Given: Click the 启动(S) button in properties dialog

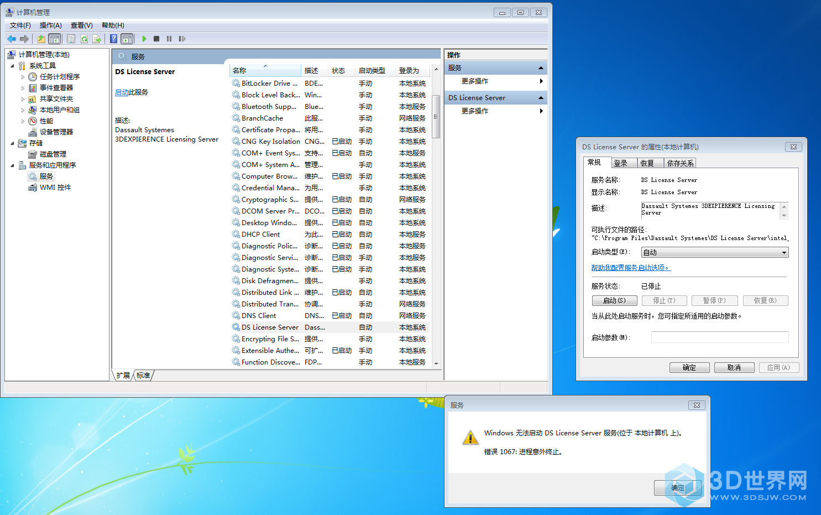Looking at the screenshot, I should point(615,300).
